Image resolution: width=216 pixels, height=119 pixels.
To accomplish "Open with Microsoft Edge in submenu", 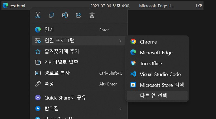I will pos(157,52).
